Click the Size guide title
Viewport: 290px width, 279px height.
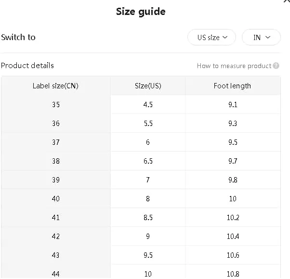[x=141, y=12]
